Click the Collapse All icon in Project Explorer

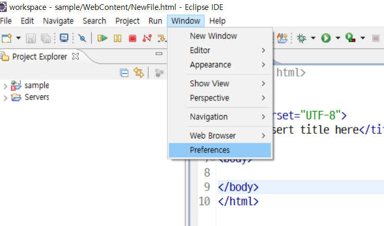tap(124, 73)
